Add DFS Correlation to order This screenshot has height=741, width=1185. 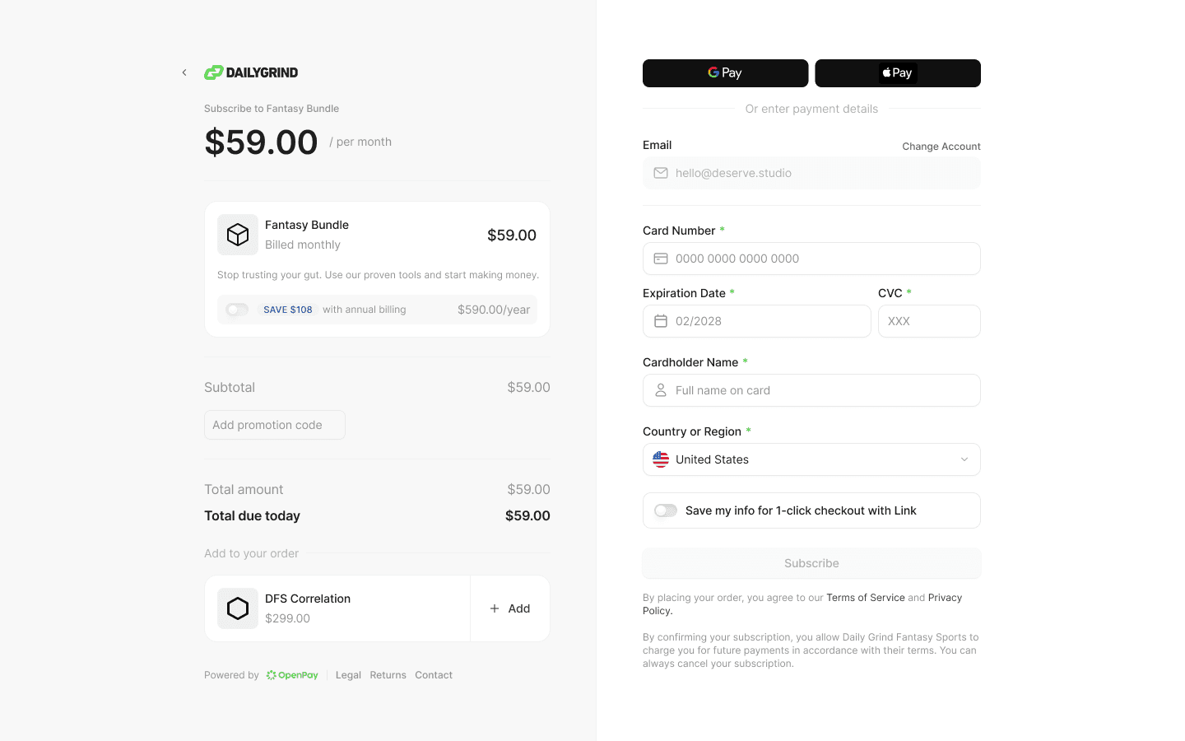[510, 608]
